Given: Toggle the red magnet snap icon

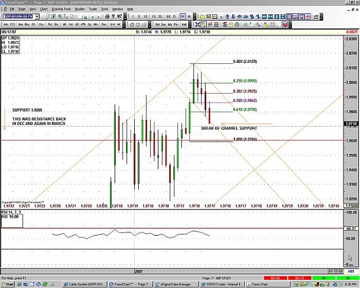Looking at the screenshot, I should pos(285,24).
